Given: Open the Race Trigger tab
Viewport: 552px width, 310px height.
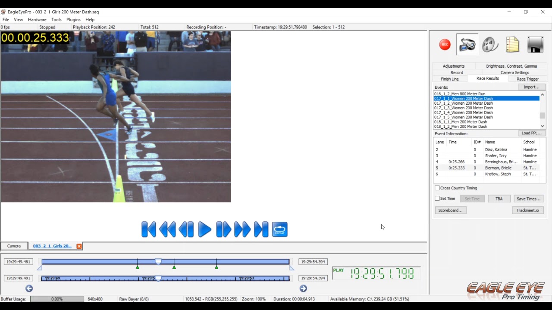Looking at the screenshot, I should click(528, 79).
